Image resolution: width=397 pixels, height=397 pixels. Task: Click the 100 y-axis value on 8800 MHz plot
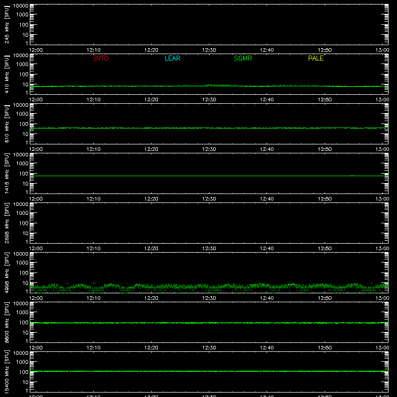pos(24,323)
